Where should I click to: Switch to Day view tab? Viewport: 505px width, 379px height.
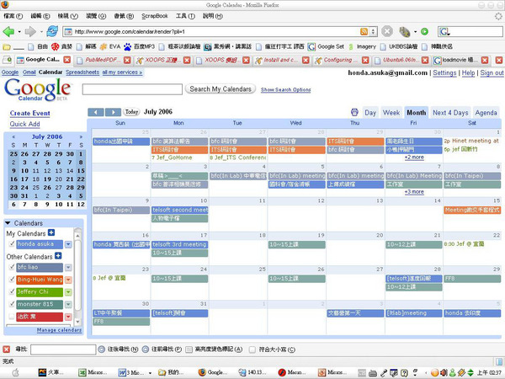(x=370, y=113)
